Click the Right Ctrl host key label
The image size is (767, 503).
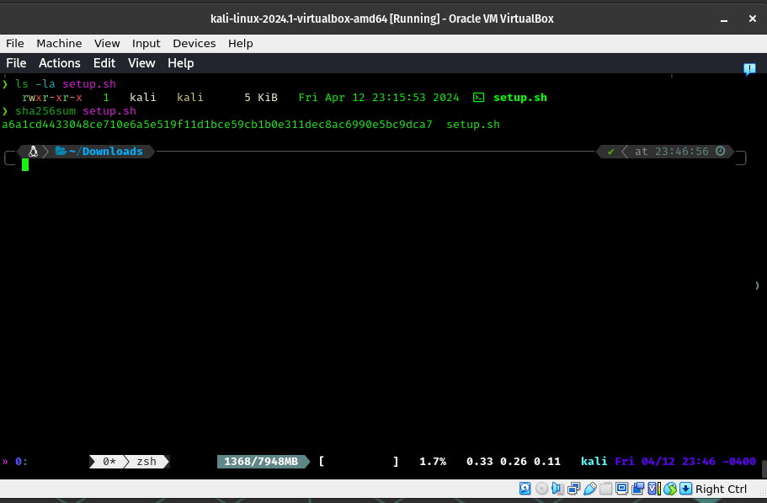click(721, 489)
